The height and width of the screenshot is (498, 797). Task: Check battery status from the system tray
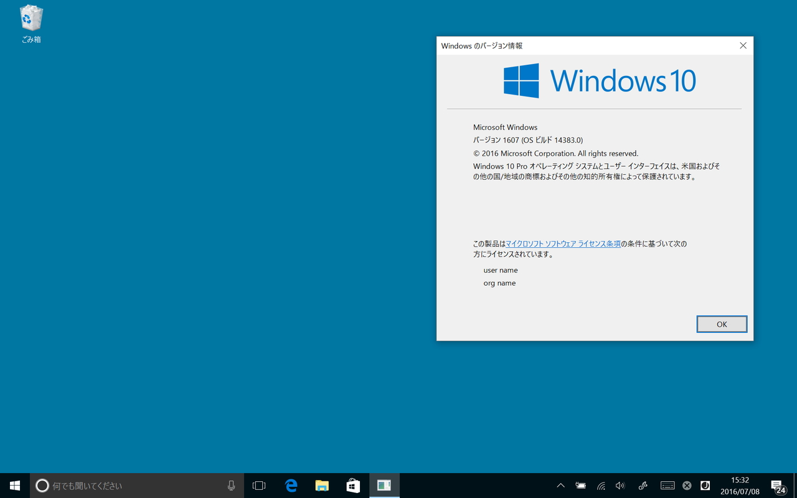tap(580, 486)
